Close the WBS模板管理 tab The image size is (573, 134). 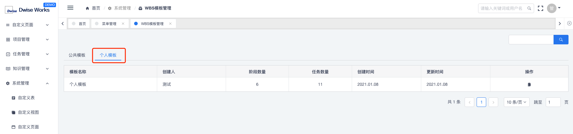pyautogui.click(x=170, y=24)
